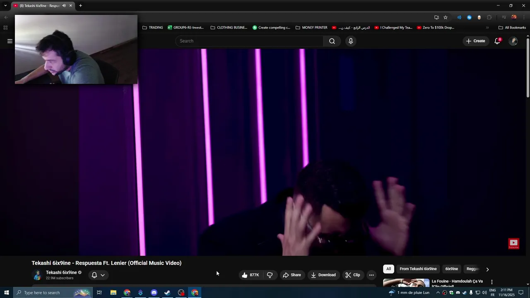Click the YouTube search magnifier button
Image resolution: width=530 pixels, height=298 pixels.
click(x=332, y=41)
